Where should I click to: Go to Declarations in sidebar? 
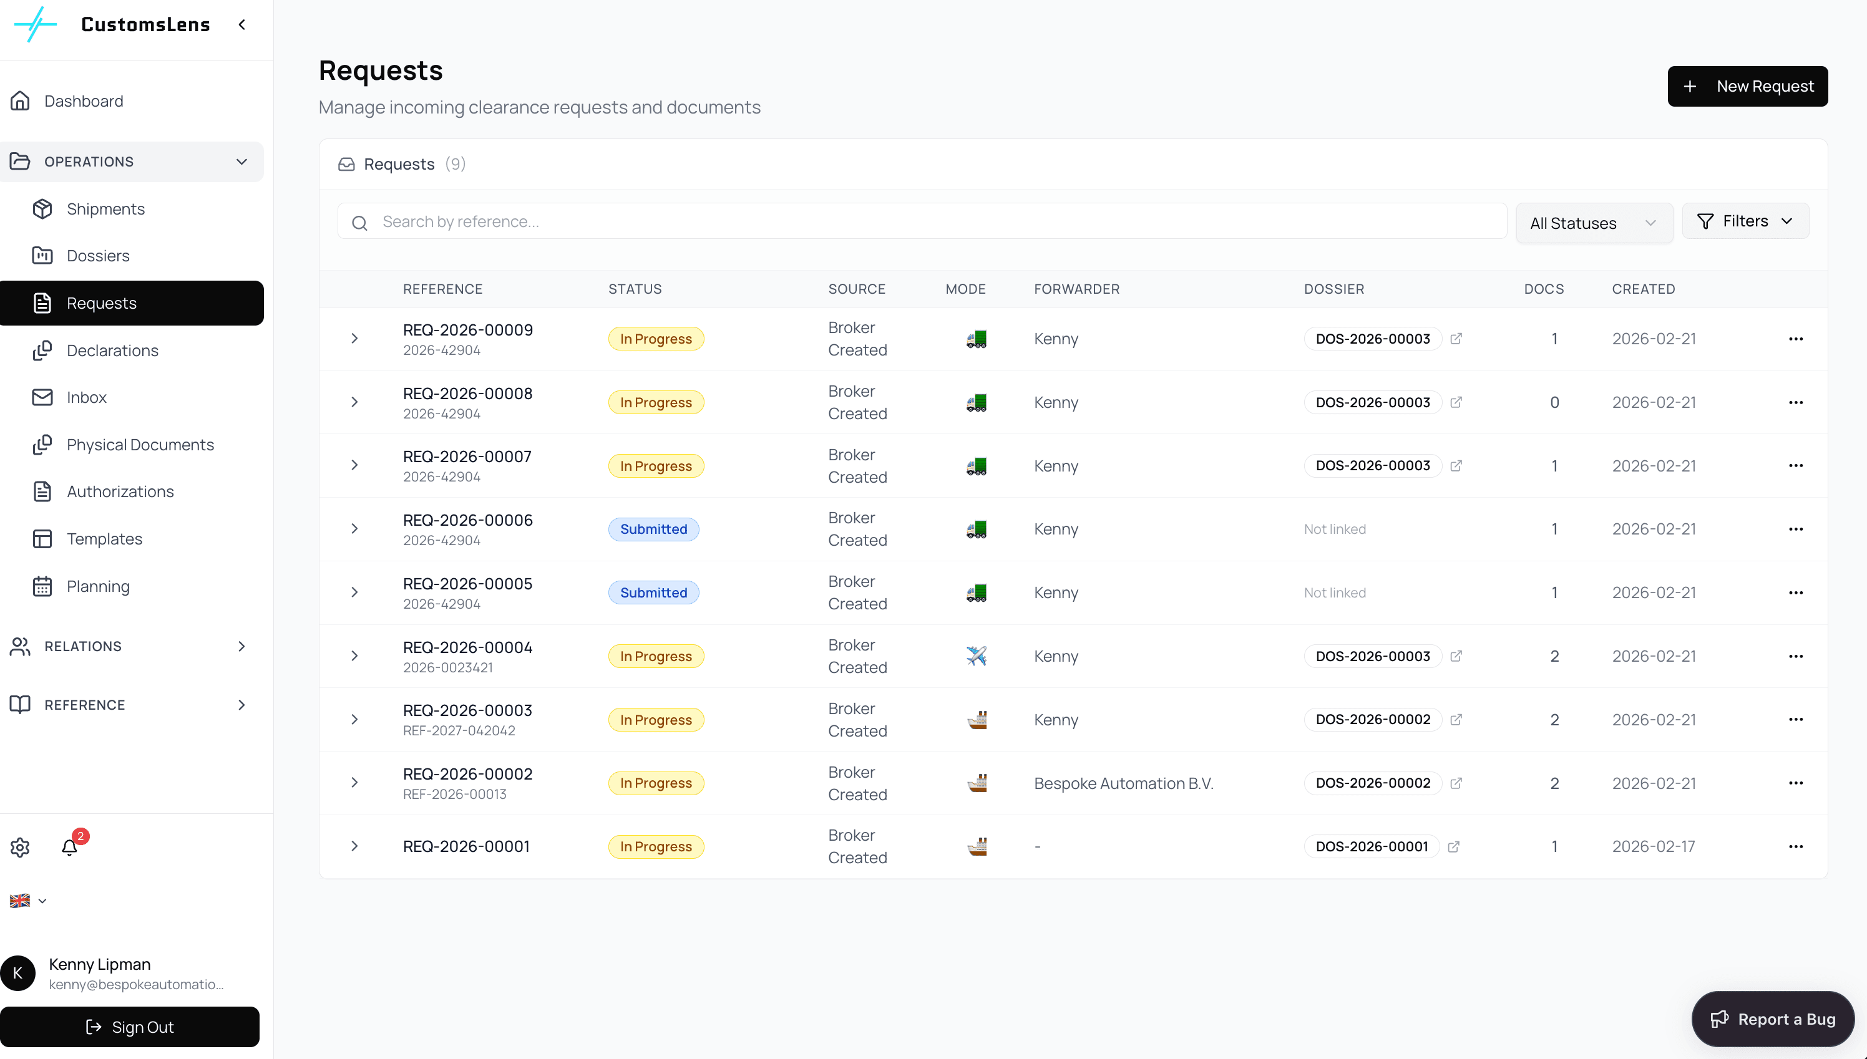[112, 351]
